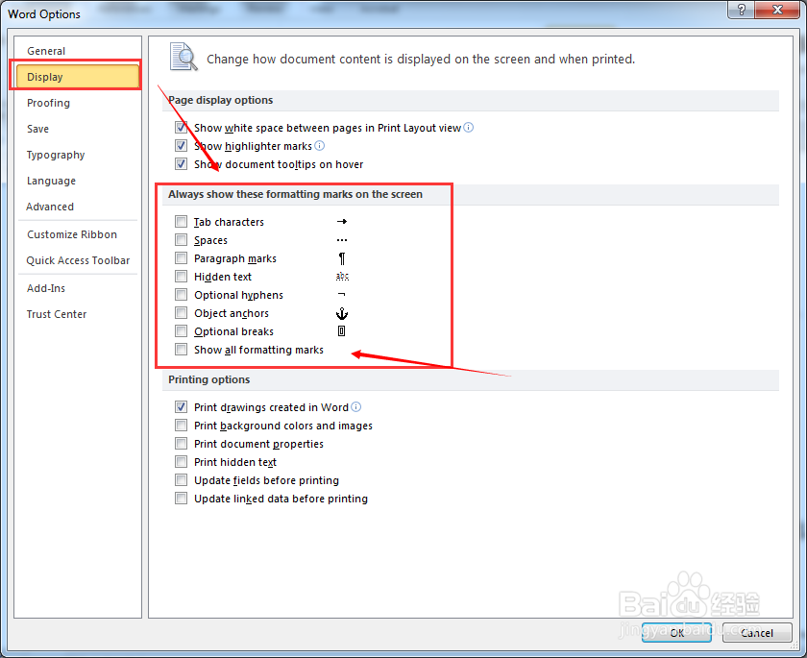
Task: Click the Printing options heading
Action: (x=209, y=379)
